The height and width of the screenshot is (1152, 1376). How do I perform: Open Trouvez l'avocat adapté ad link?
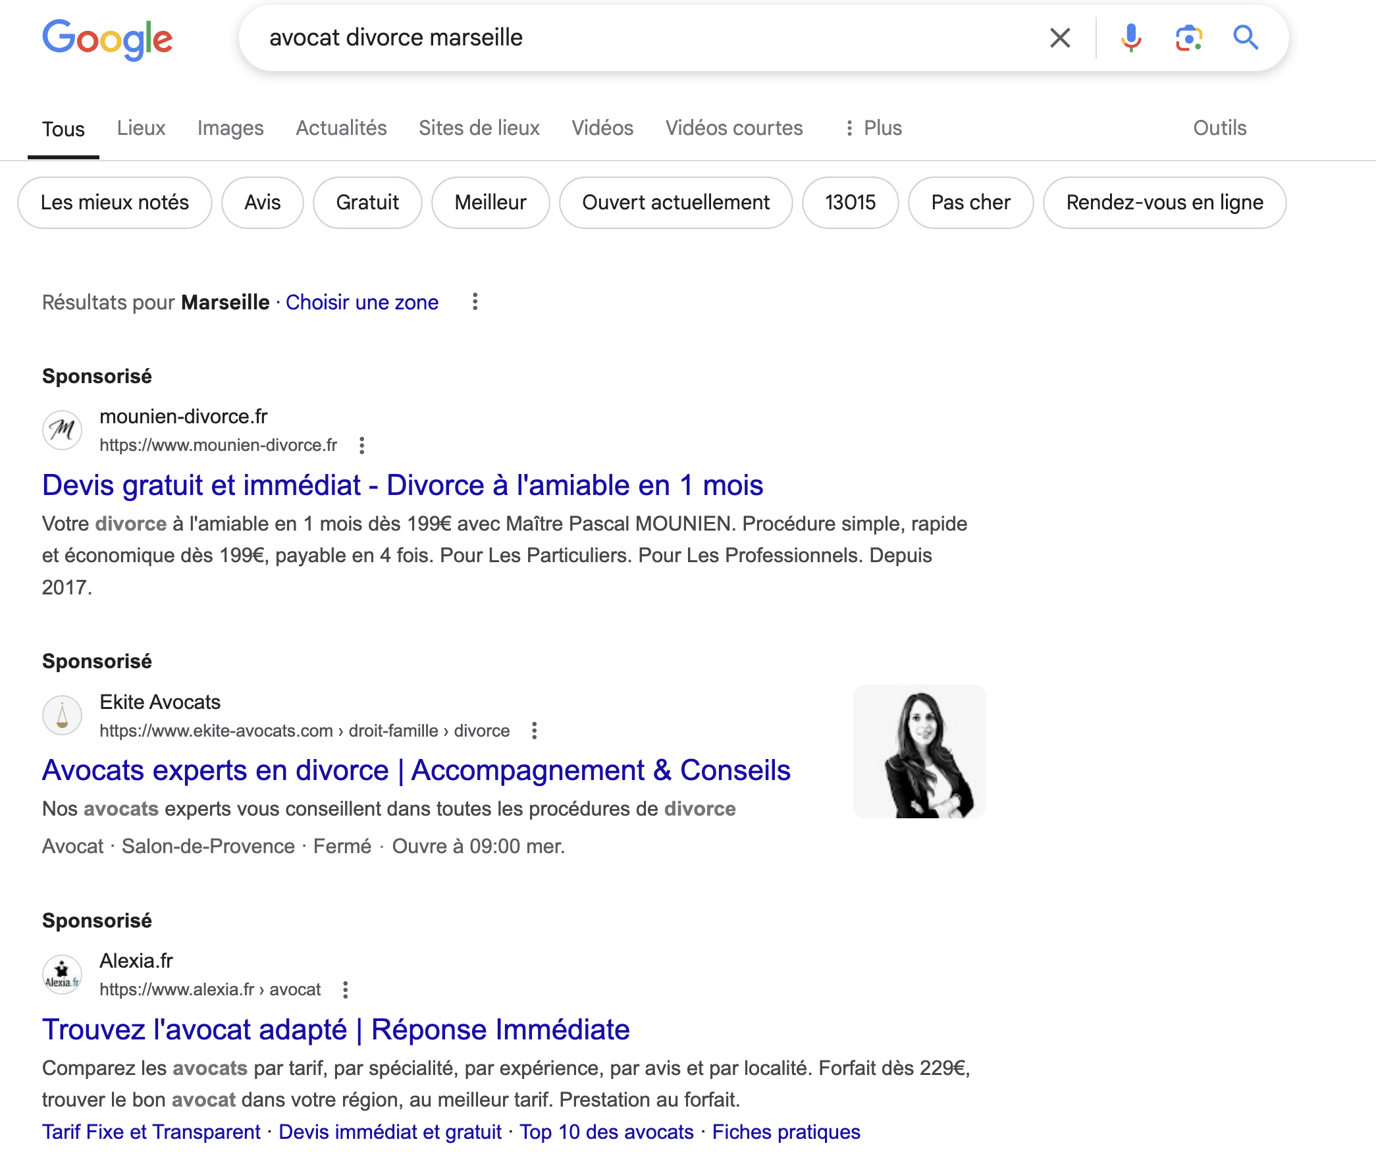pyautogui.click(x=336, y=1030)
